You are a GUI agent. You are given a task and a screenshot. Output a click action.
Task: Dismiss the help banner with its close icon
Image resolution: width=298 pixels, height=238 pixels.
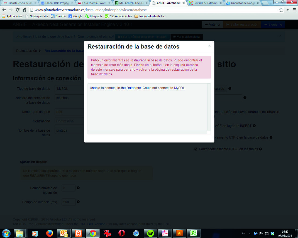pos(280,35)
